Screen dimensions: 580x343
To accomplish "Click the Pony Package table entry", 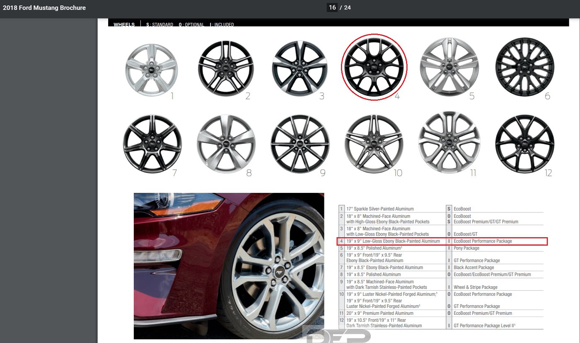I will [x=466, y=248].
